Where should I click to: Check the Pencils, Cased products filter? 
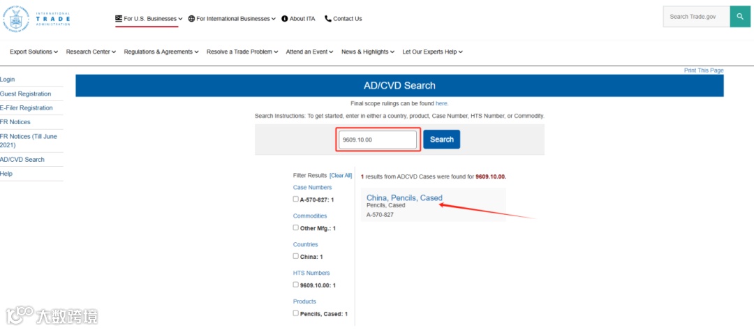pos(296,313)
